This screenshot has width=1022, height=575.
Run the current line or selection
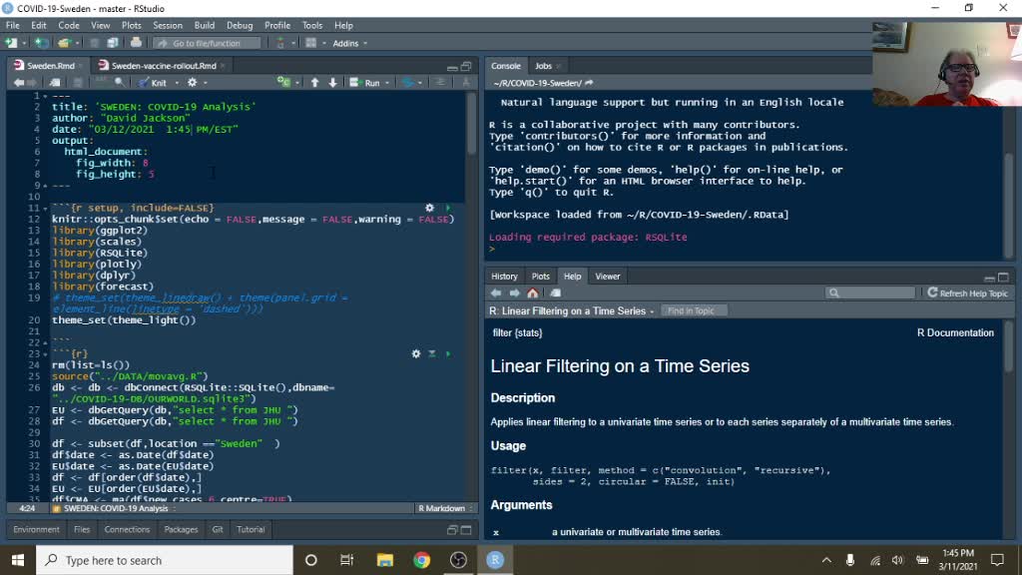click(365, 83)
